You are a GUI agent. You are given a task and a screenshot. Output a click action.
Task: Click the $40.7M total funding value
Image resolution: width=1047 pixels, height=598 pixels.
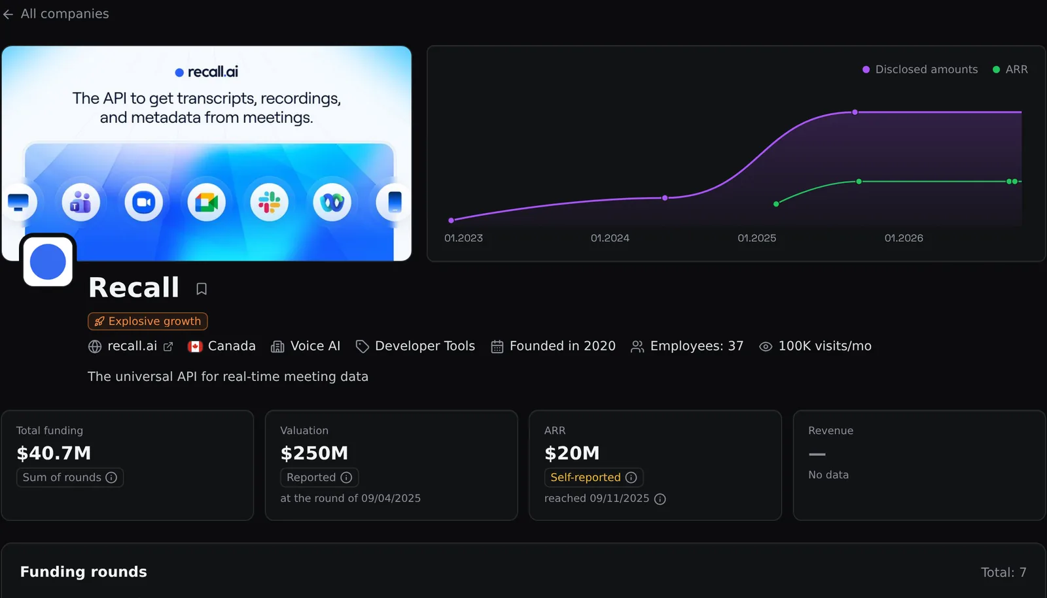54,453
